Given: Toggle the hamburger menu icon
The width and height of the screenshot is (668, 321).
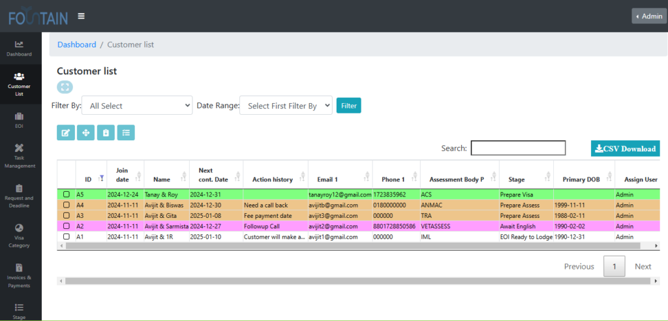Looking at the screenshot, I should [81, 16].
